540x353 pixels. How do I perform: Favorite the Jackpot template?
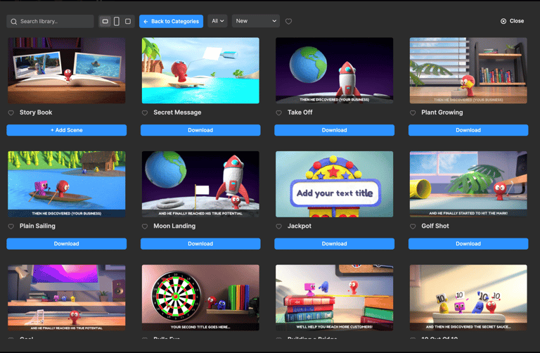(x=279, y=226)
